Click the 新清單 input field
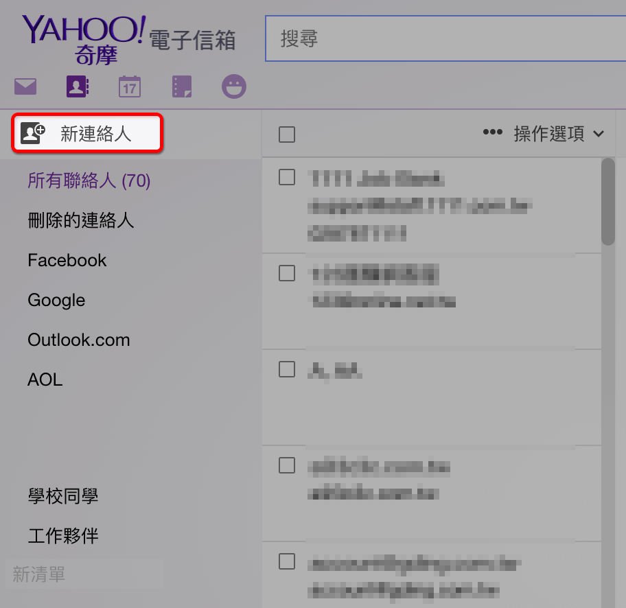Image resolution: width=626 pixels, height=608 pixels. point(84,574)
